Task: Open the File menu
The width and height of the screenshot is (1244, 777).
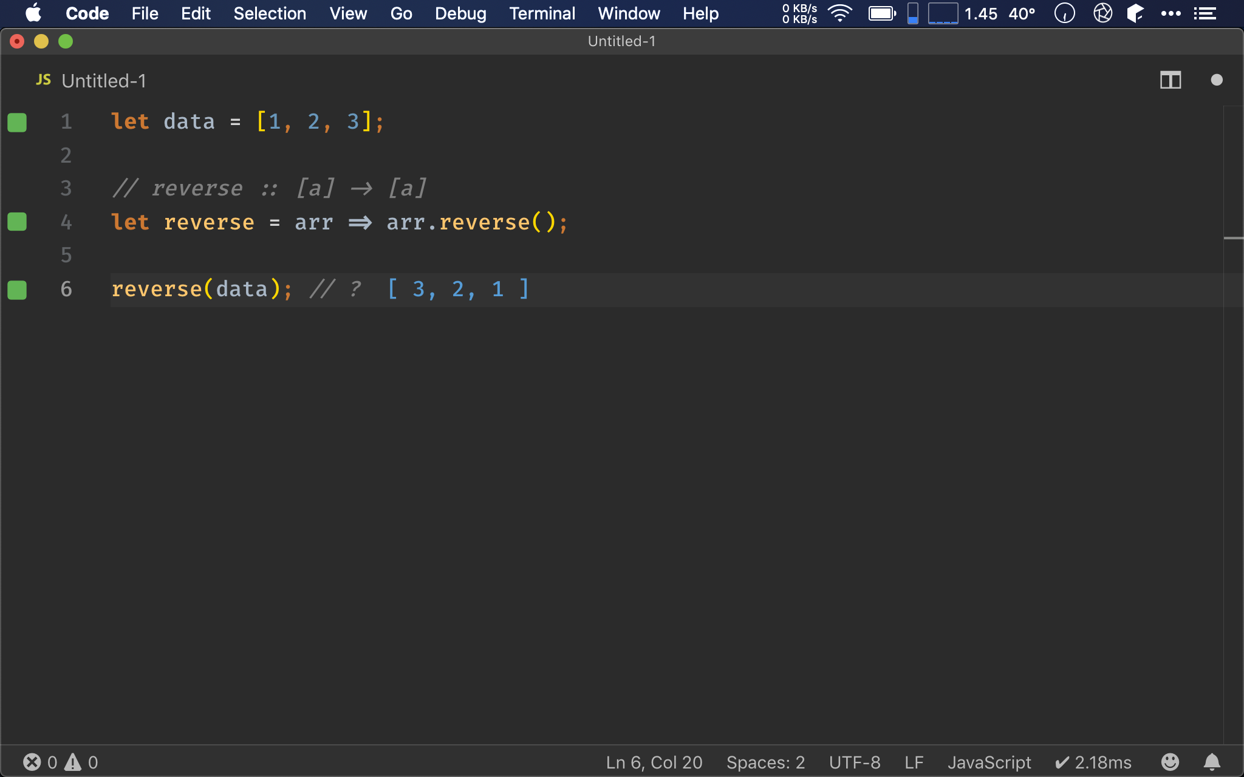Action: tap(145, 13)
